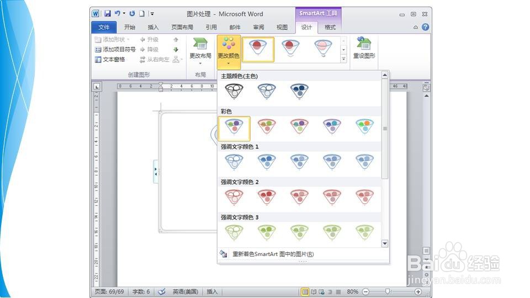Image resolution: width=530 pixels, height=298 pixels.
Task: Open the undo history dropdown arrow
Action: coord(124,13)
